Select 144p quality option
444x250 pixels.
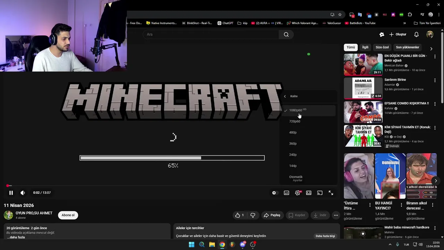click(309, 166)
